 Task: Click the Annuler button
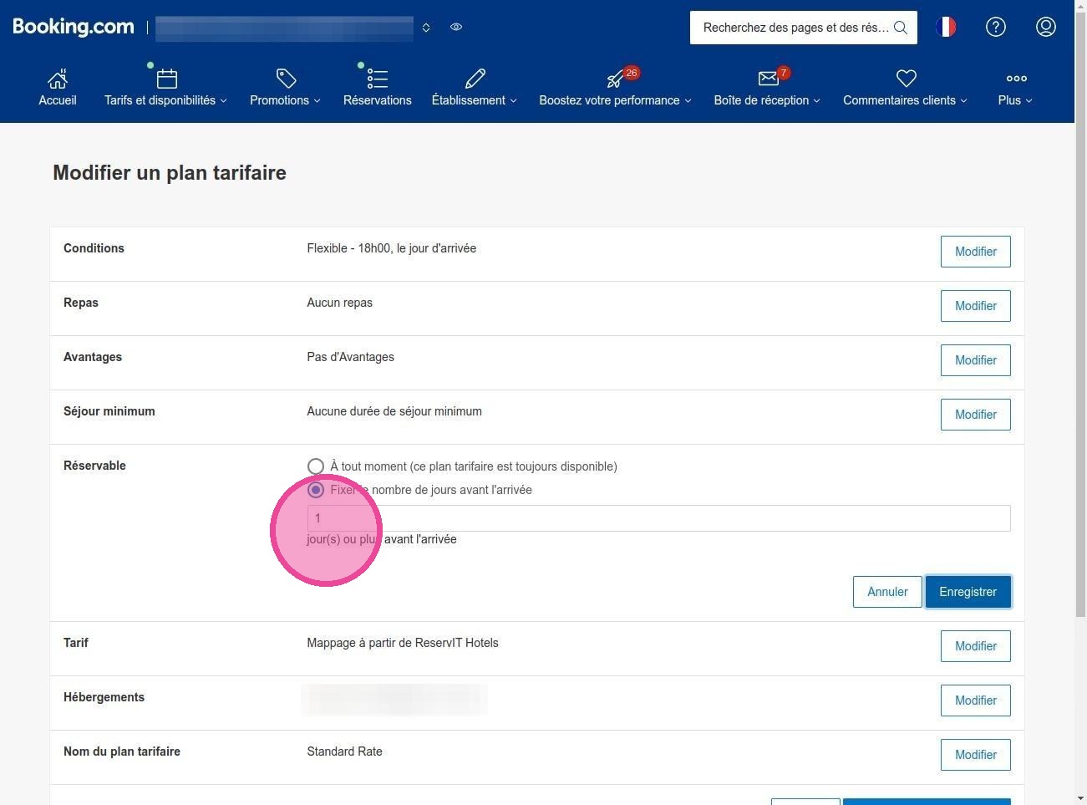click(887, 592)
